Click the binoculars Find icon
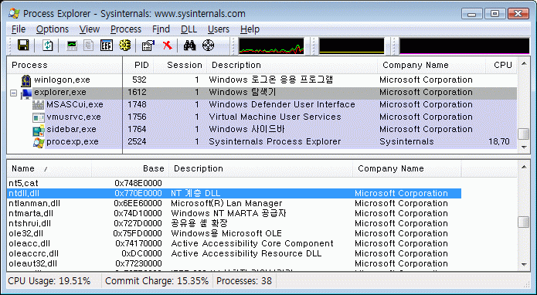The width and height of the screenshot is (537, 295). [189, 45]
